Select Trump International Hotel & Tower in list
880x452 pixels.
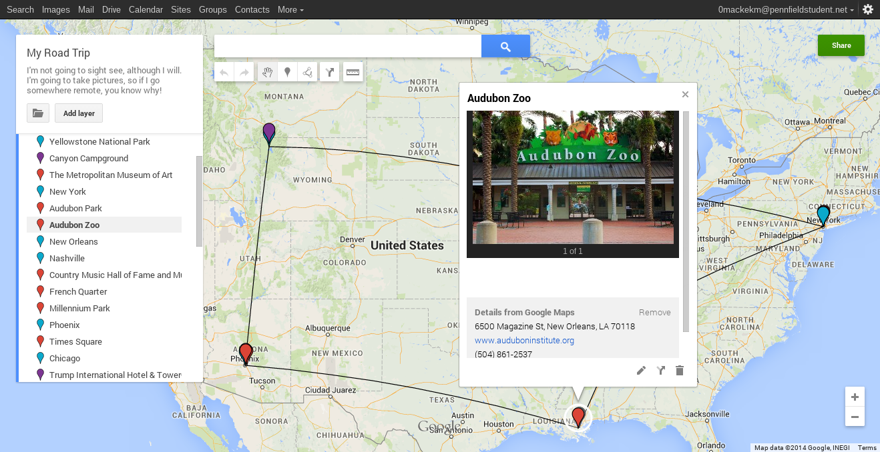116,375
